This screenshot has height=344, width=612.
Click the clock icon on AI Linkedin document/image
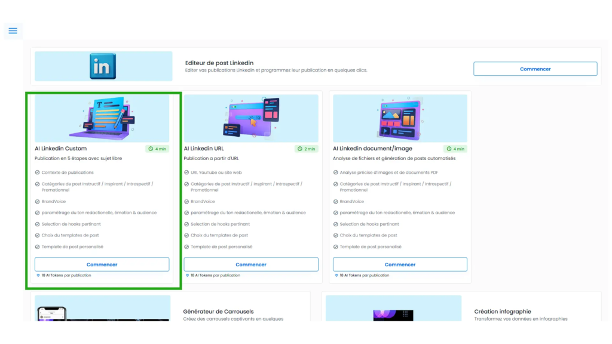(x=449, y=149)
